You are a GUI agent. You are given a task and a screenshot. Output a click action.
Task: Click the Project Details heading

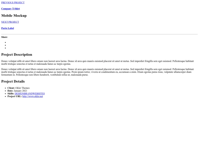click(13, 81)
